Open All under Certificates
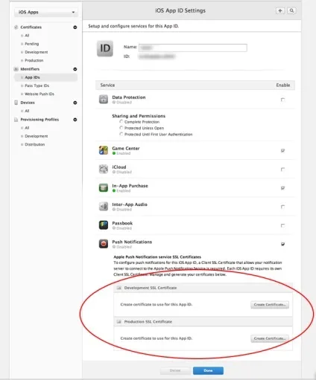Viewport: 316px width, 380px height. pos(27,36)
